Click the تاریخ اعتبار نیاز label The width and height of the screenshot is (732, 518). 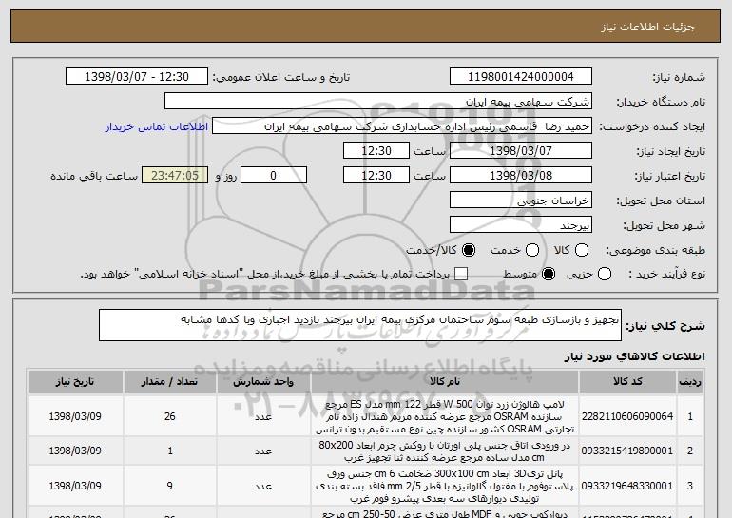pyautogui.click(x=670, y=177)
